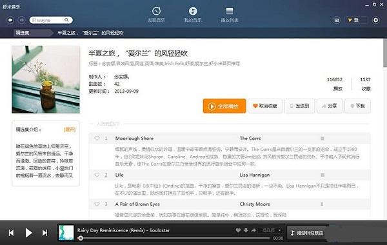Play all songs with 全部播放
The height and width of the screenshot is (245, 387).
click(x=224, y=106)
